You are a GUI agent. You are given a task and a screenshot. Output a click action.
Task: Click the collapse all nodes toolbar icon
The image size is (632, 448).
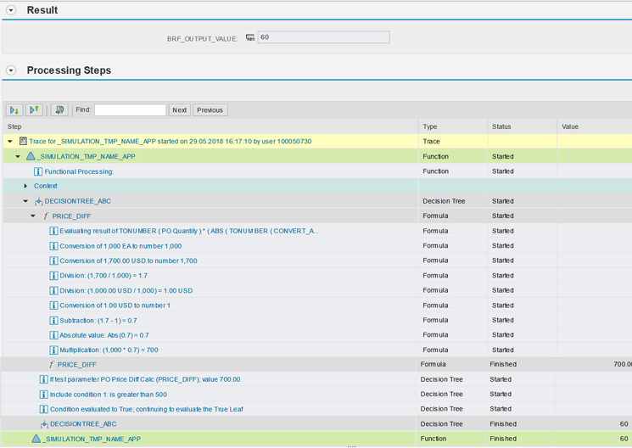coord(34,110)
